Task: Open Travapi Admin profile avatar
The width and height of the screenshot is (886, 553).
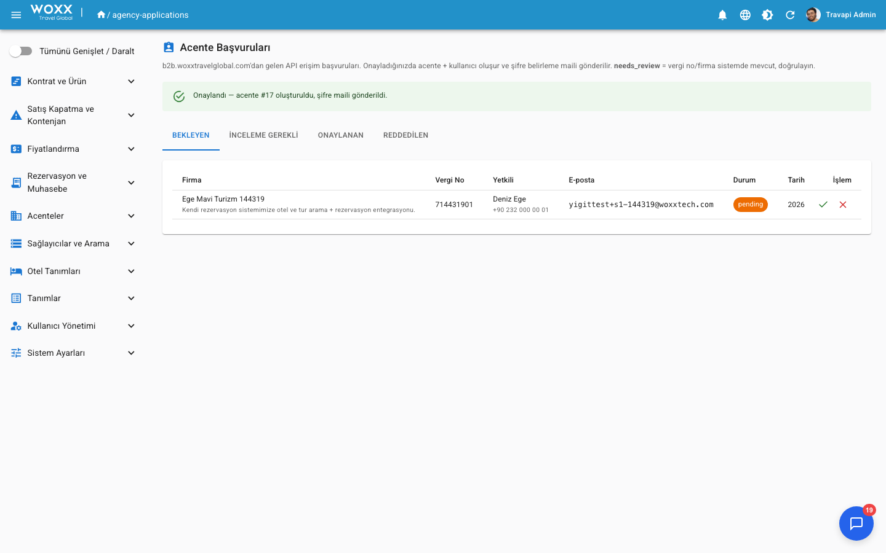Action: 813,15
